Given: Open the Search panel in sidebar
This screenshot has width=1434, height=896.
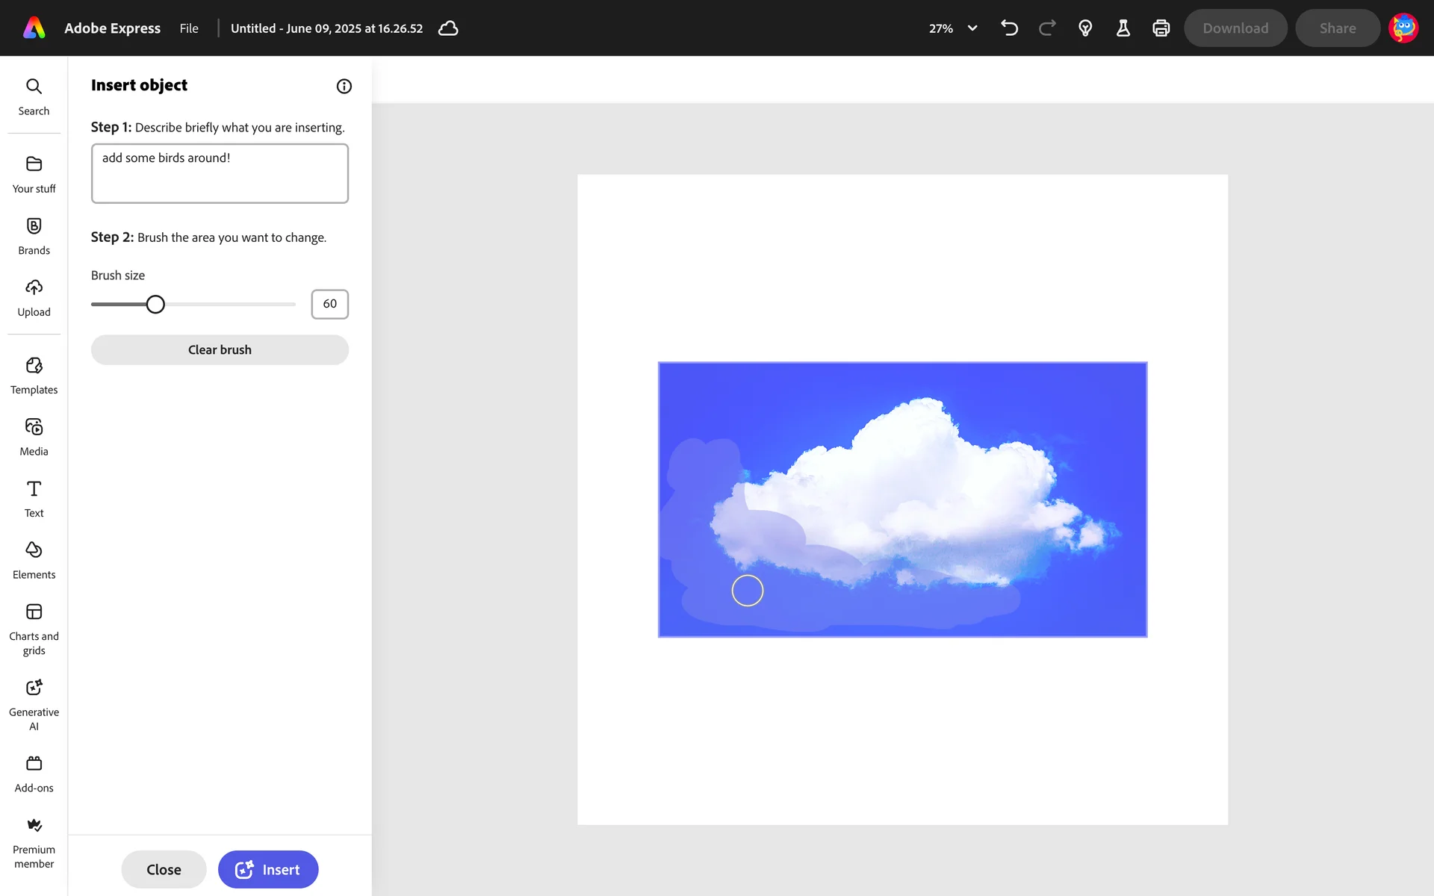Looking at the screenshot, I should tap(34, 96).
